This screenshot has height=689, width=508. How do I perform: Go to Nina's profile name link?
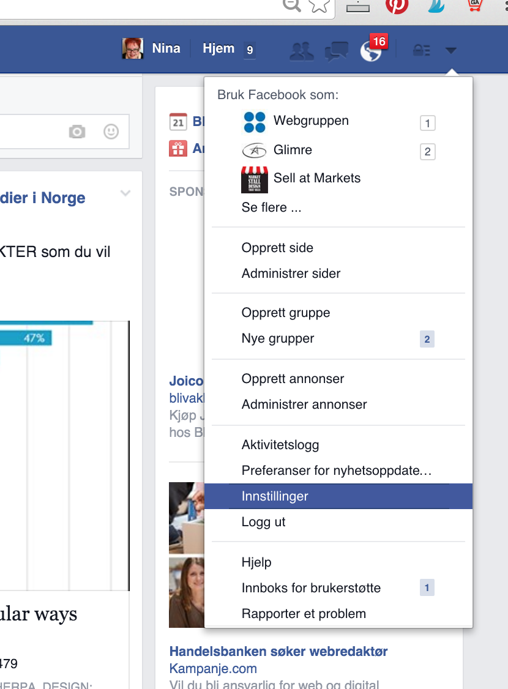[166, 48]
